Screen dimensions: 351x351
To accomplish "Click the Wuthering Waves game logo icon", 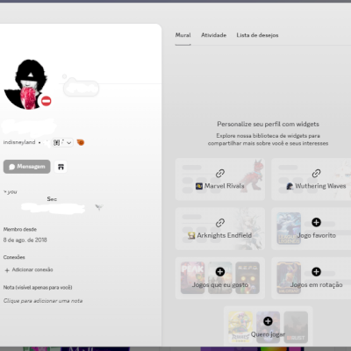I will click(x=290, y=186).
